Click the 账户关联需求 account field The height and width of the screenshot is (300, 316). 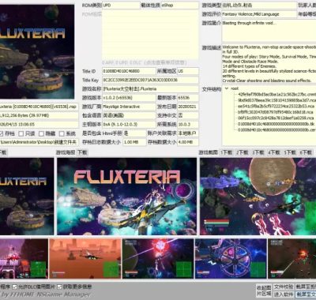point(188,133)
